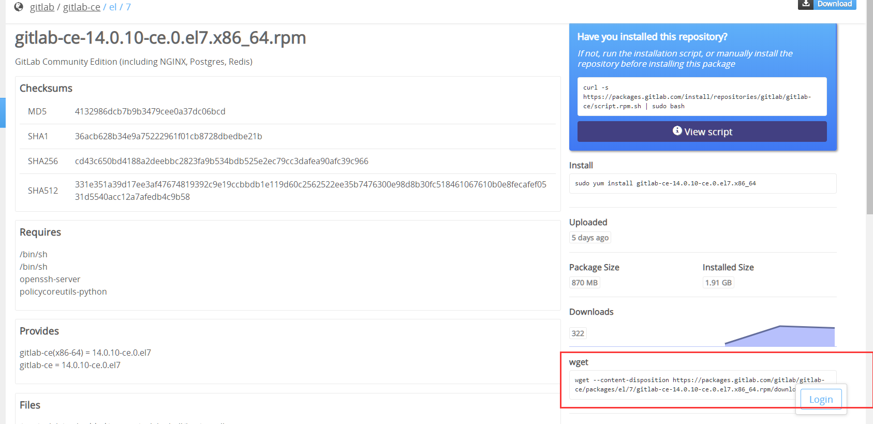Open the openssh-server requirement link

click(x=50, y=279)
